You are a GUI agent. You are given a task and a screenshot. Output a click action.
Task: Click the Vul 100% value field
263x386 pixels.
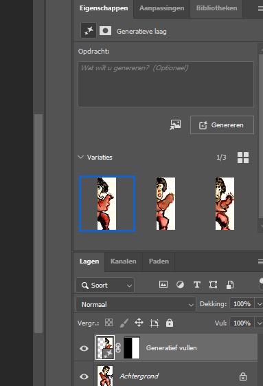(242, 323)
